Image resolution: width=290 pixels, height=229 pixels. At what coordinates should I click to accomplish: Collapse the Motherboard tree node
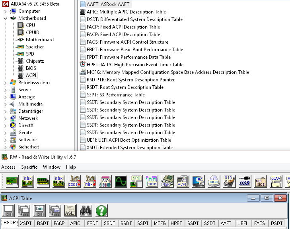[x=5, y=18]
